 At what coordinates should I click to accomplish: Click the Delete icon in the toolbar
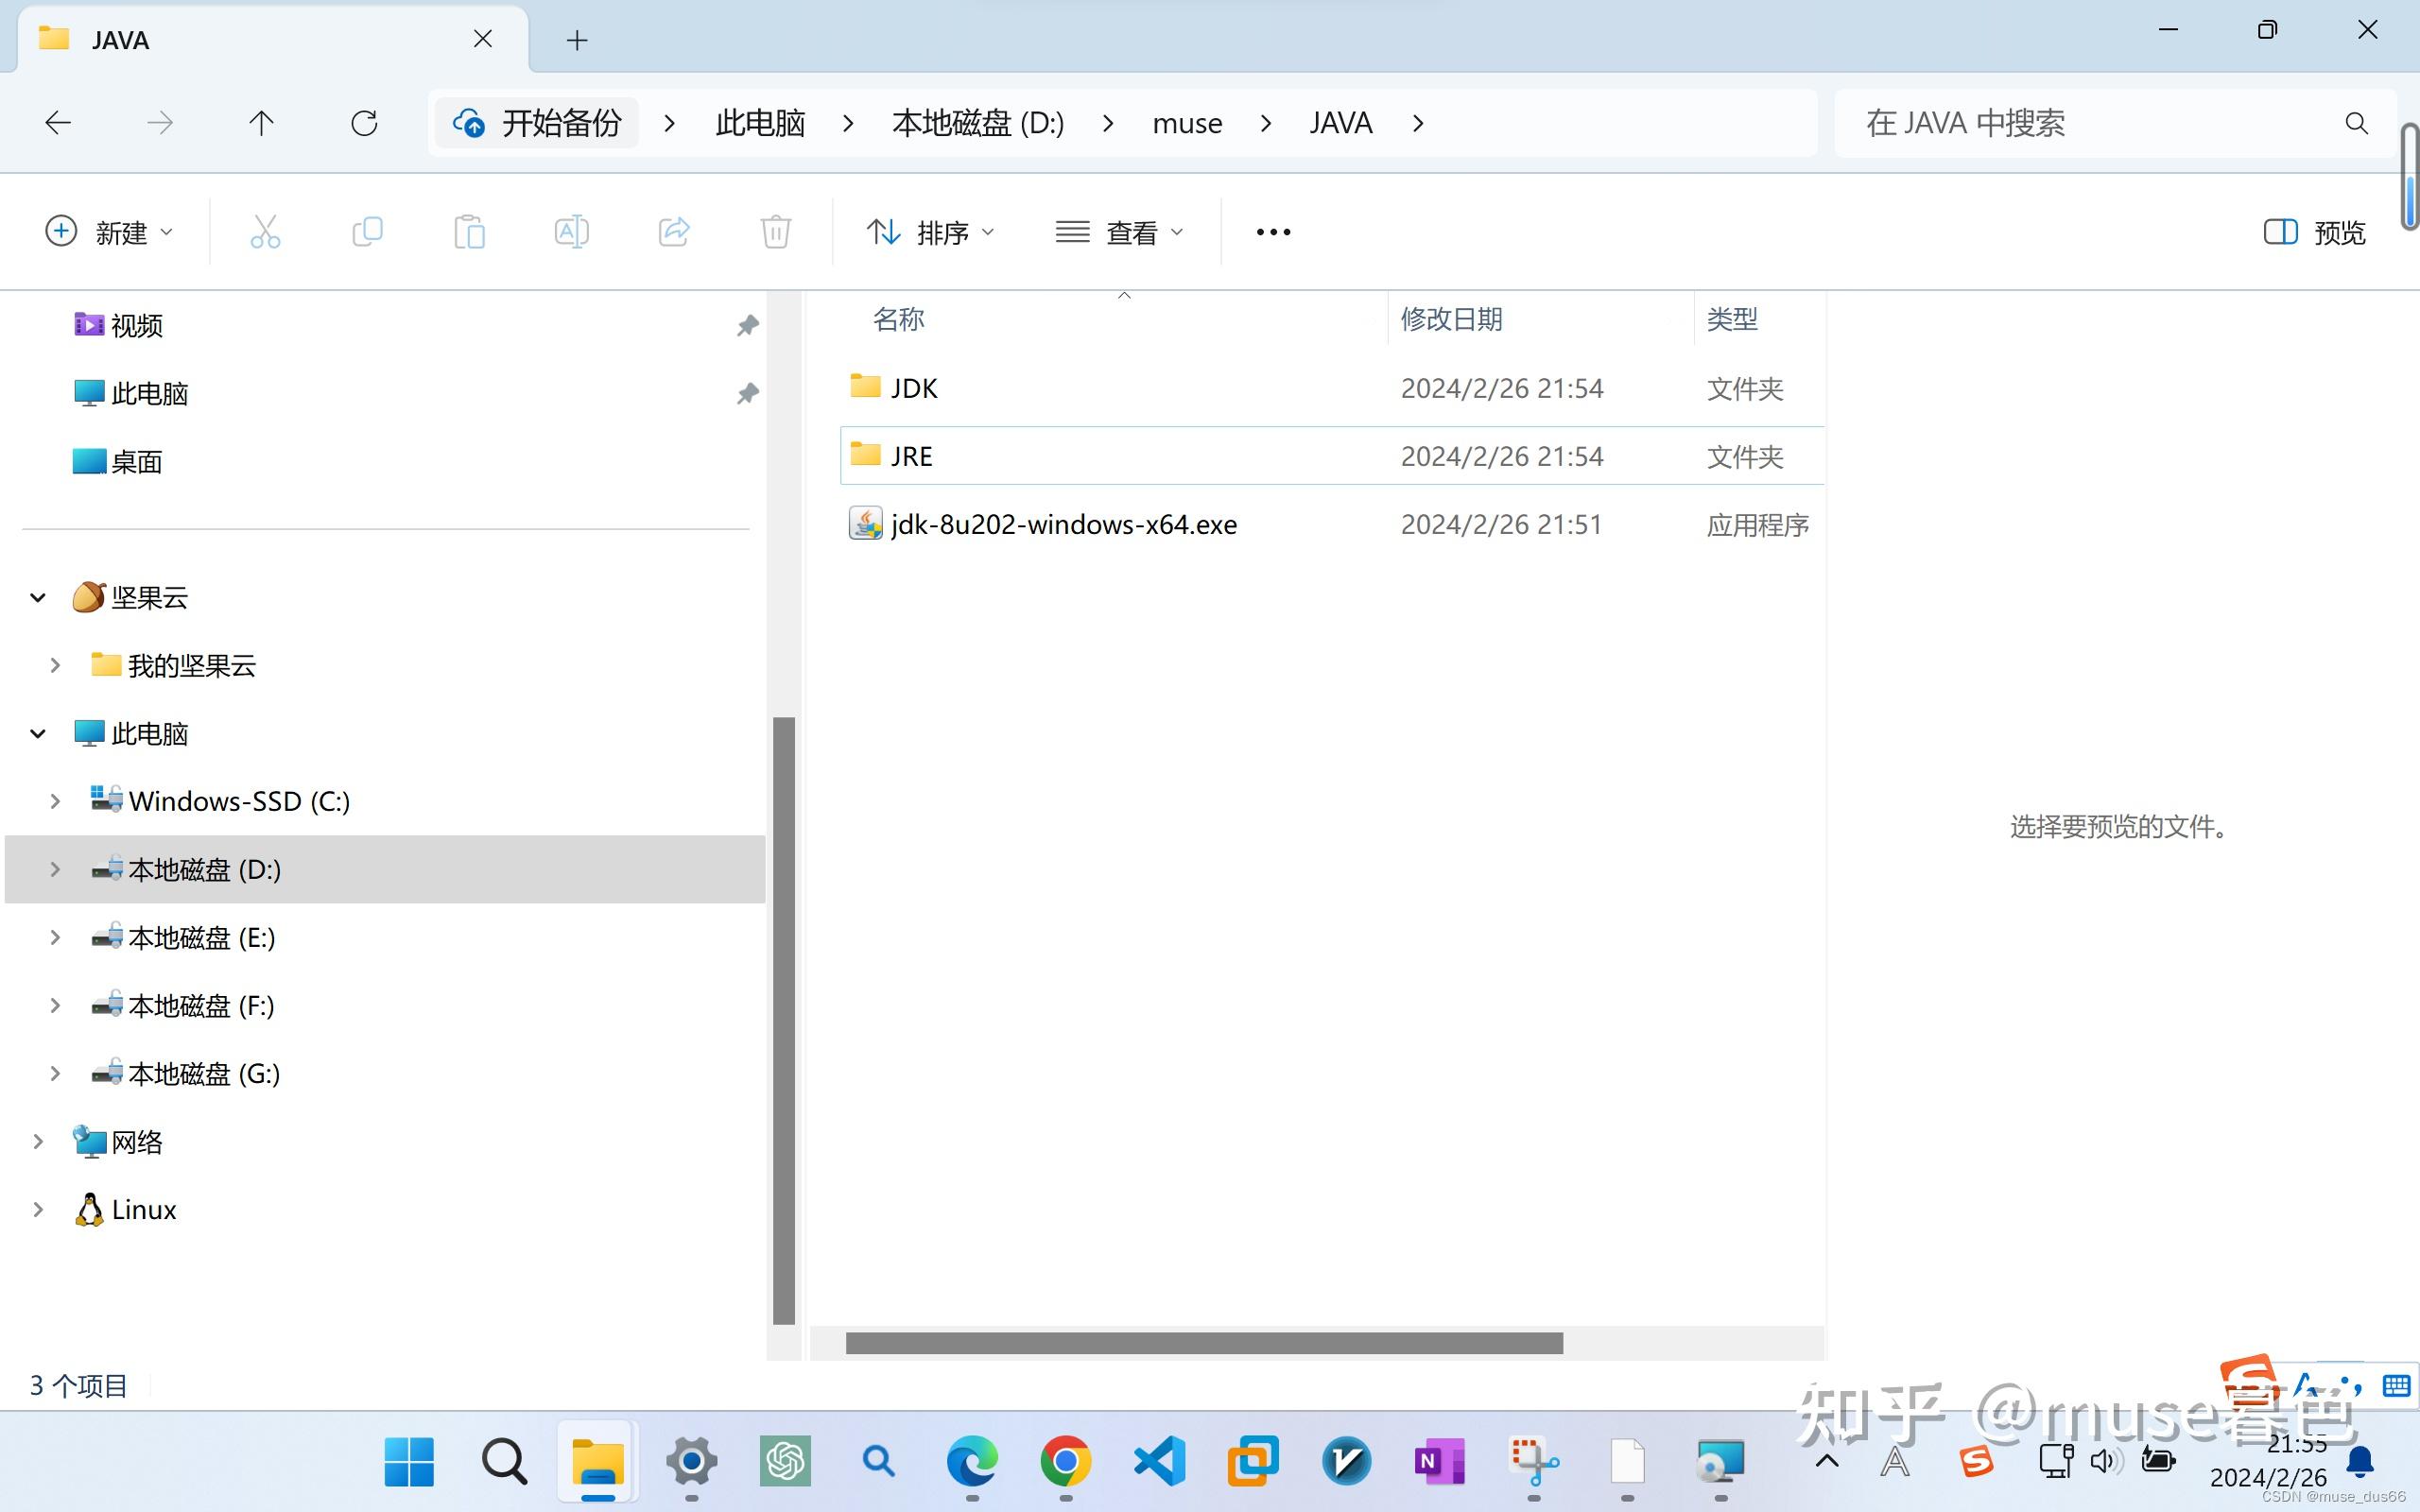(775, 231)
